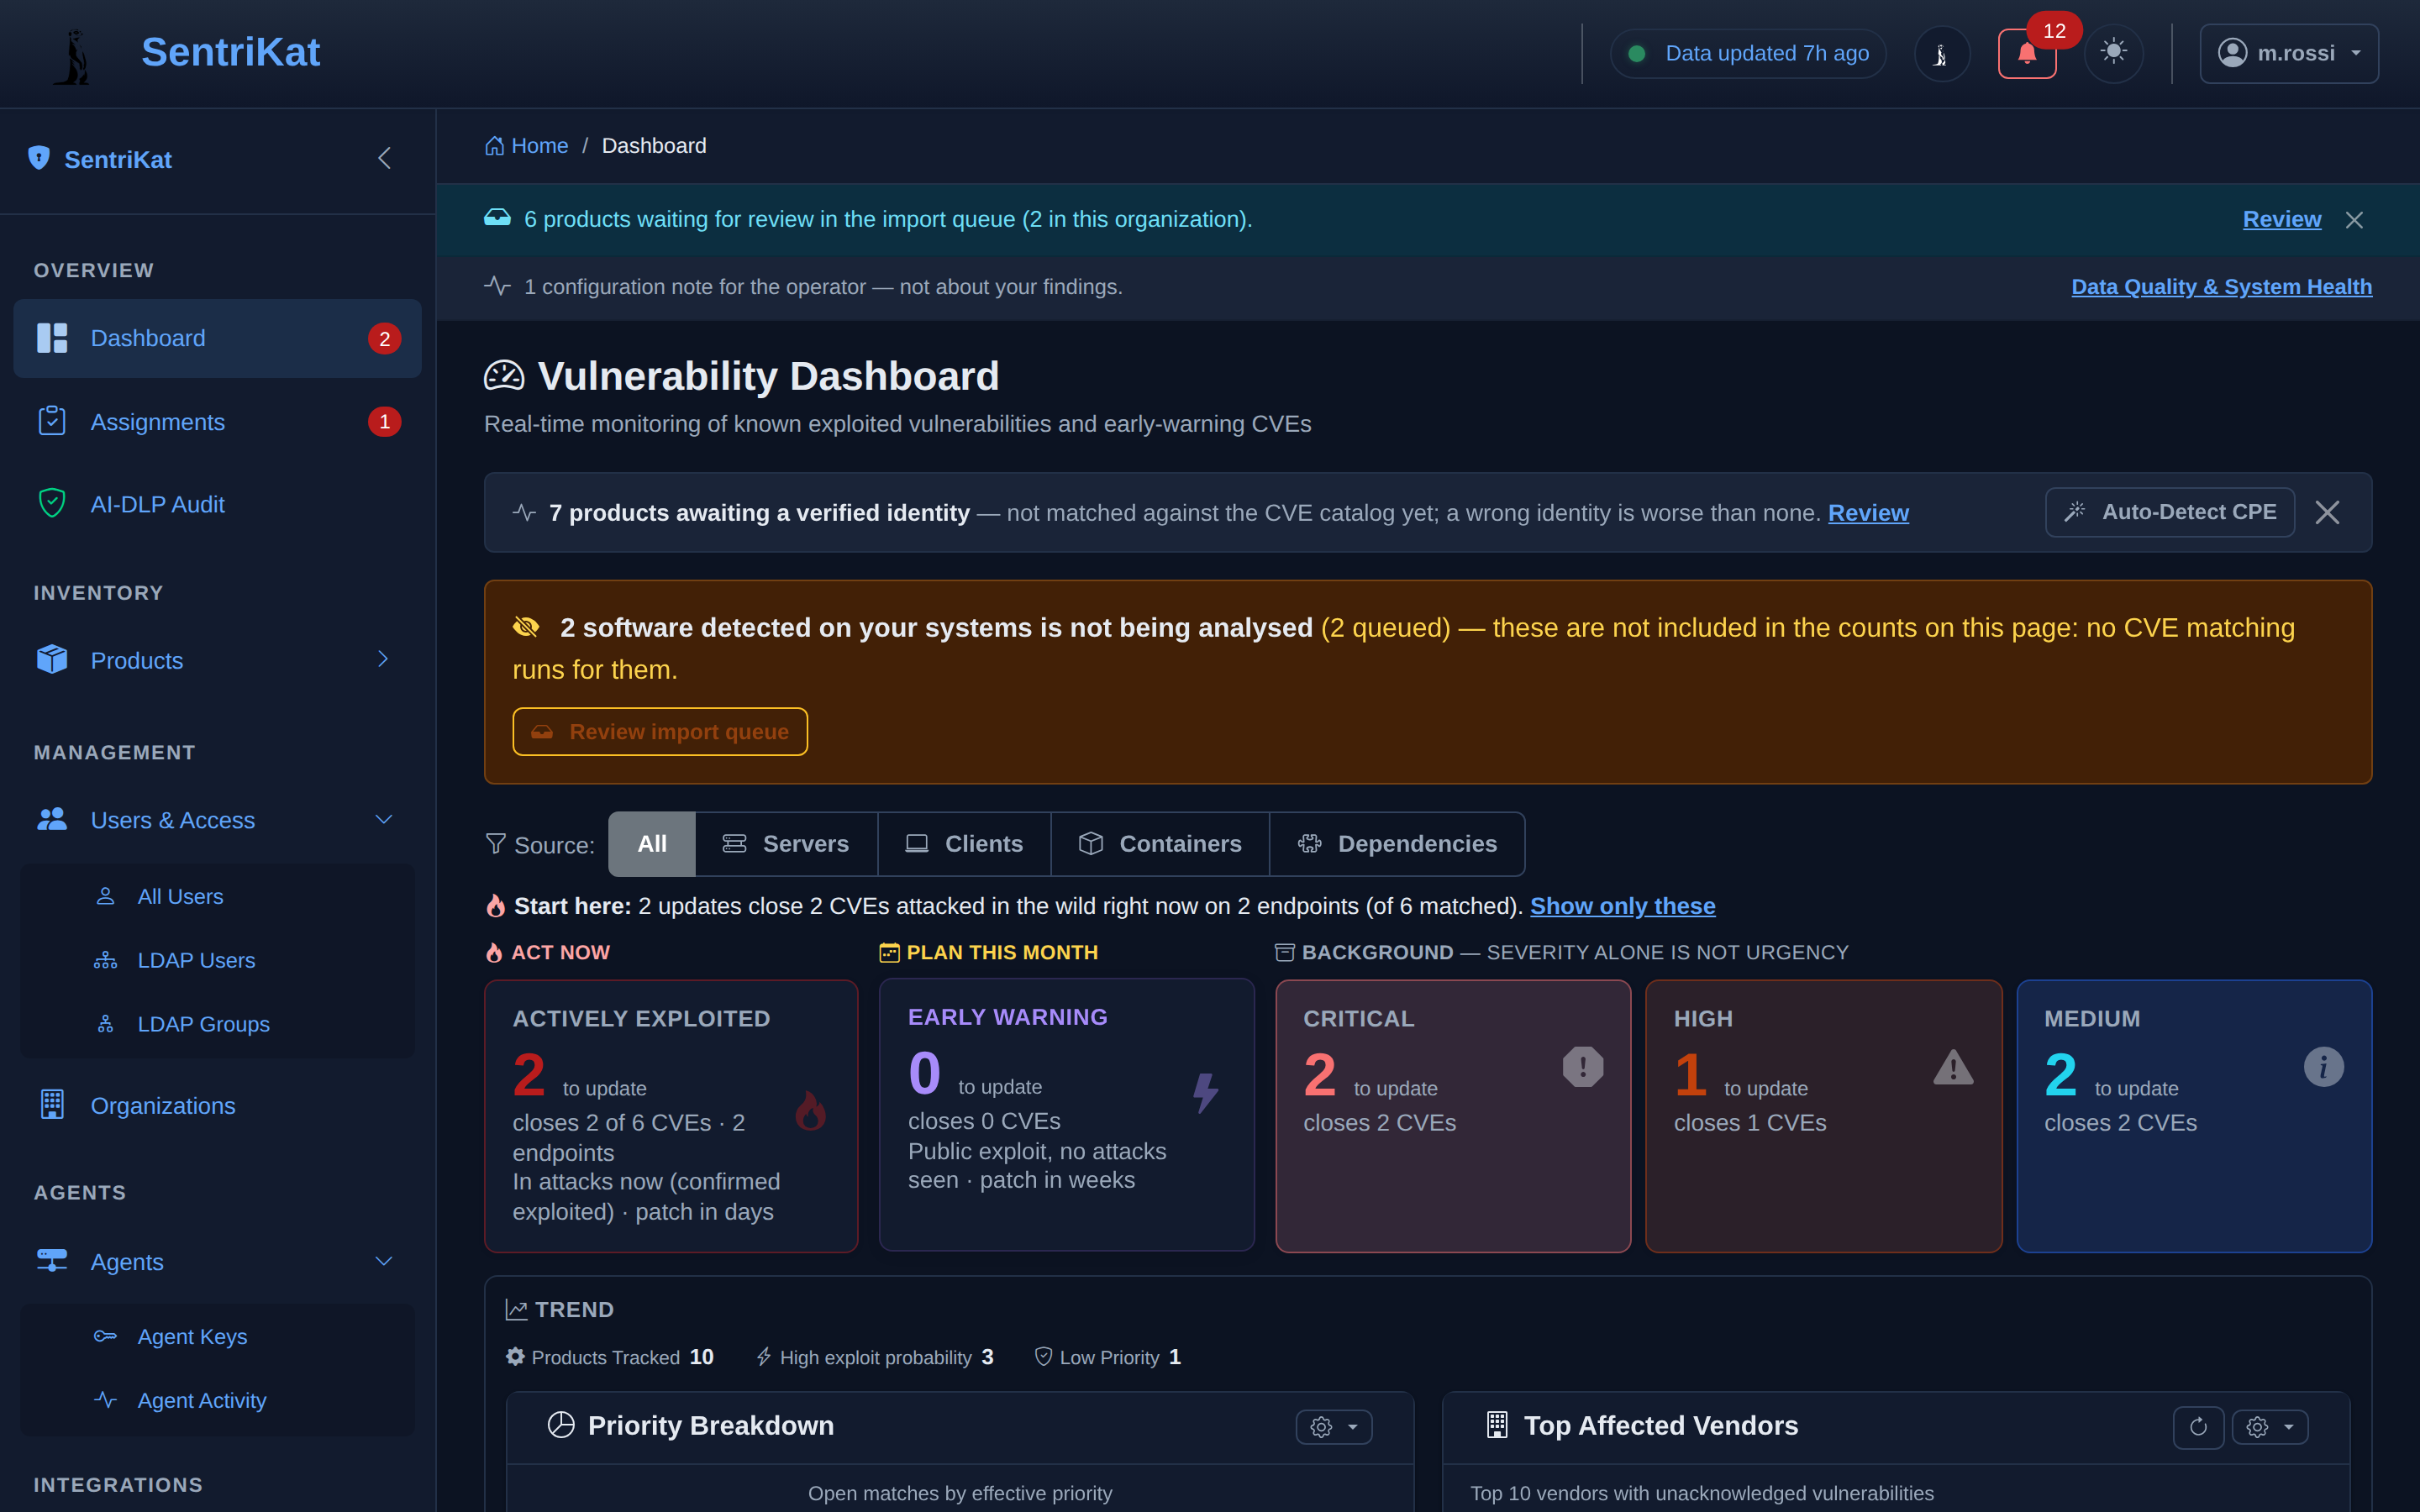2420x1512 pixels.
Task: Open the Early Warning card
Action: point(1066,1114)
